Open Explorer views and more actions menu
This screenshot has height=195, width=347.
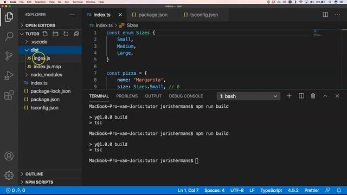tap(72, 15)
